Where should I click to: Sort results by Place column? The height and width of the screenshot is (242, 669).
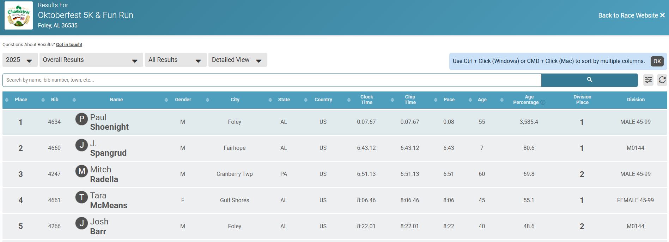pyautogui.click(x=21, y=100)
